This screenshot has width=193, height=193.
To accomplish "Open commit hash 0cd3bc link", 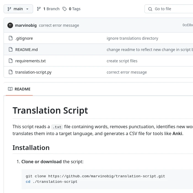I will coord(188,25).
